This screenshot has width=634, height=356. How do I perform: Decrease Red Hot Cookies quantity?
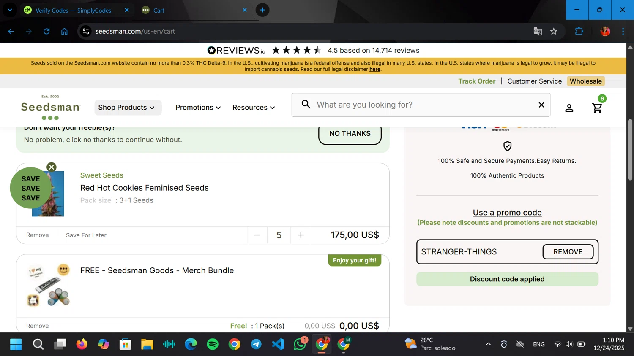point(257,235)
